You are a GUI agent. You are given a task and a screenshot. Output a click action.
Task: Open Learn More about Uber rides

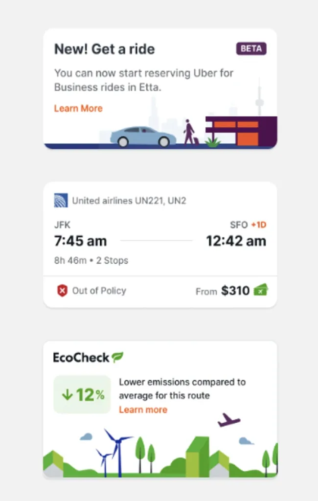78,109
